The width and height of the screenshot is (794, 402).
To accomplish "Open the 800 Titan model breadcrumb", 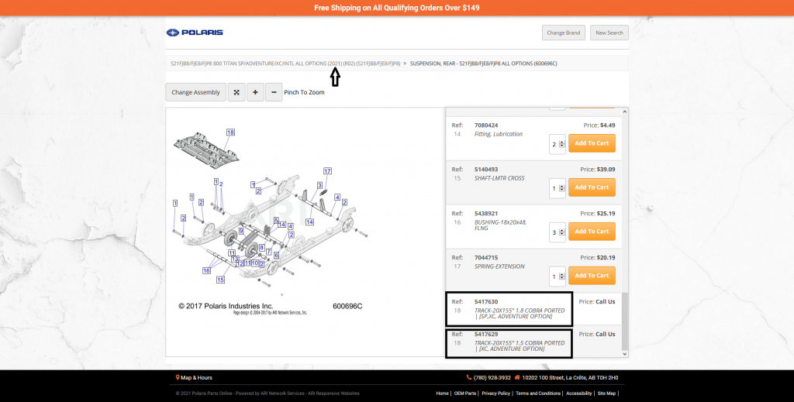I will pos(285,63).
